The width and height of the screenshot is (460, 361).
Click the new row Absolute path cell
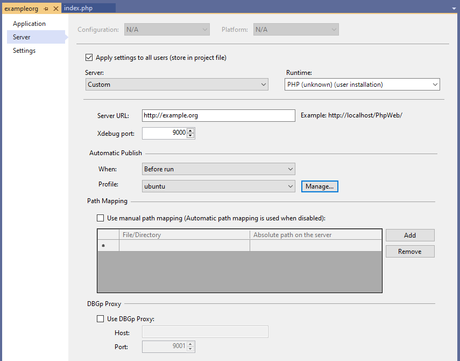316,246
